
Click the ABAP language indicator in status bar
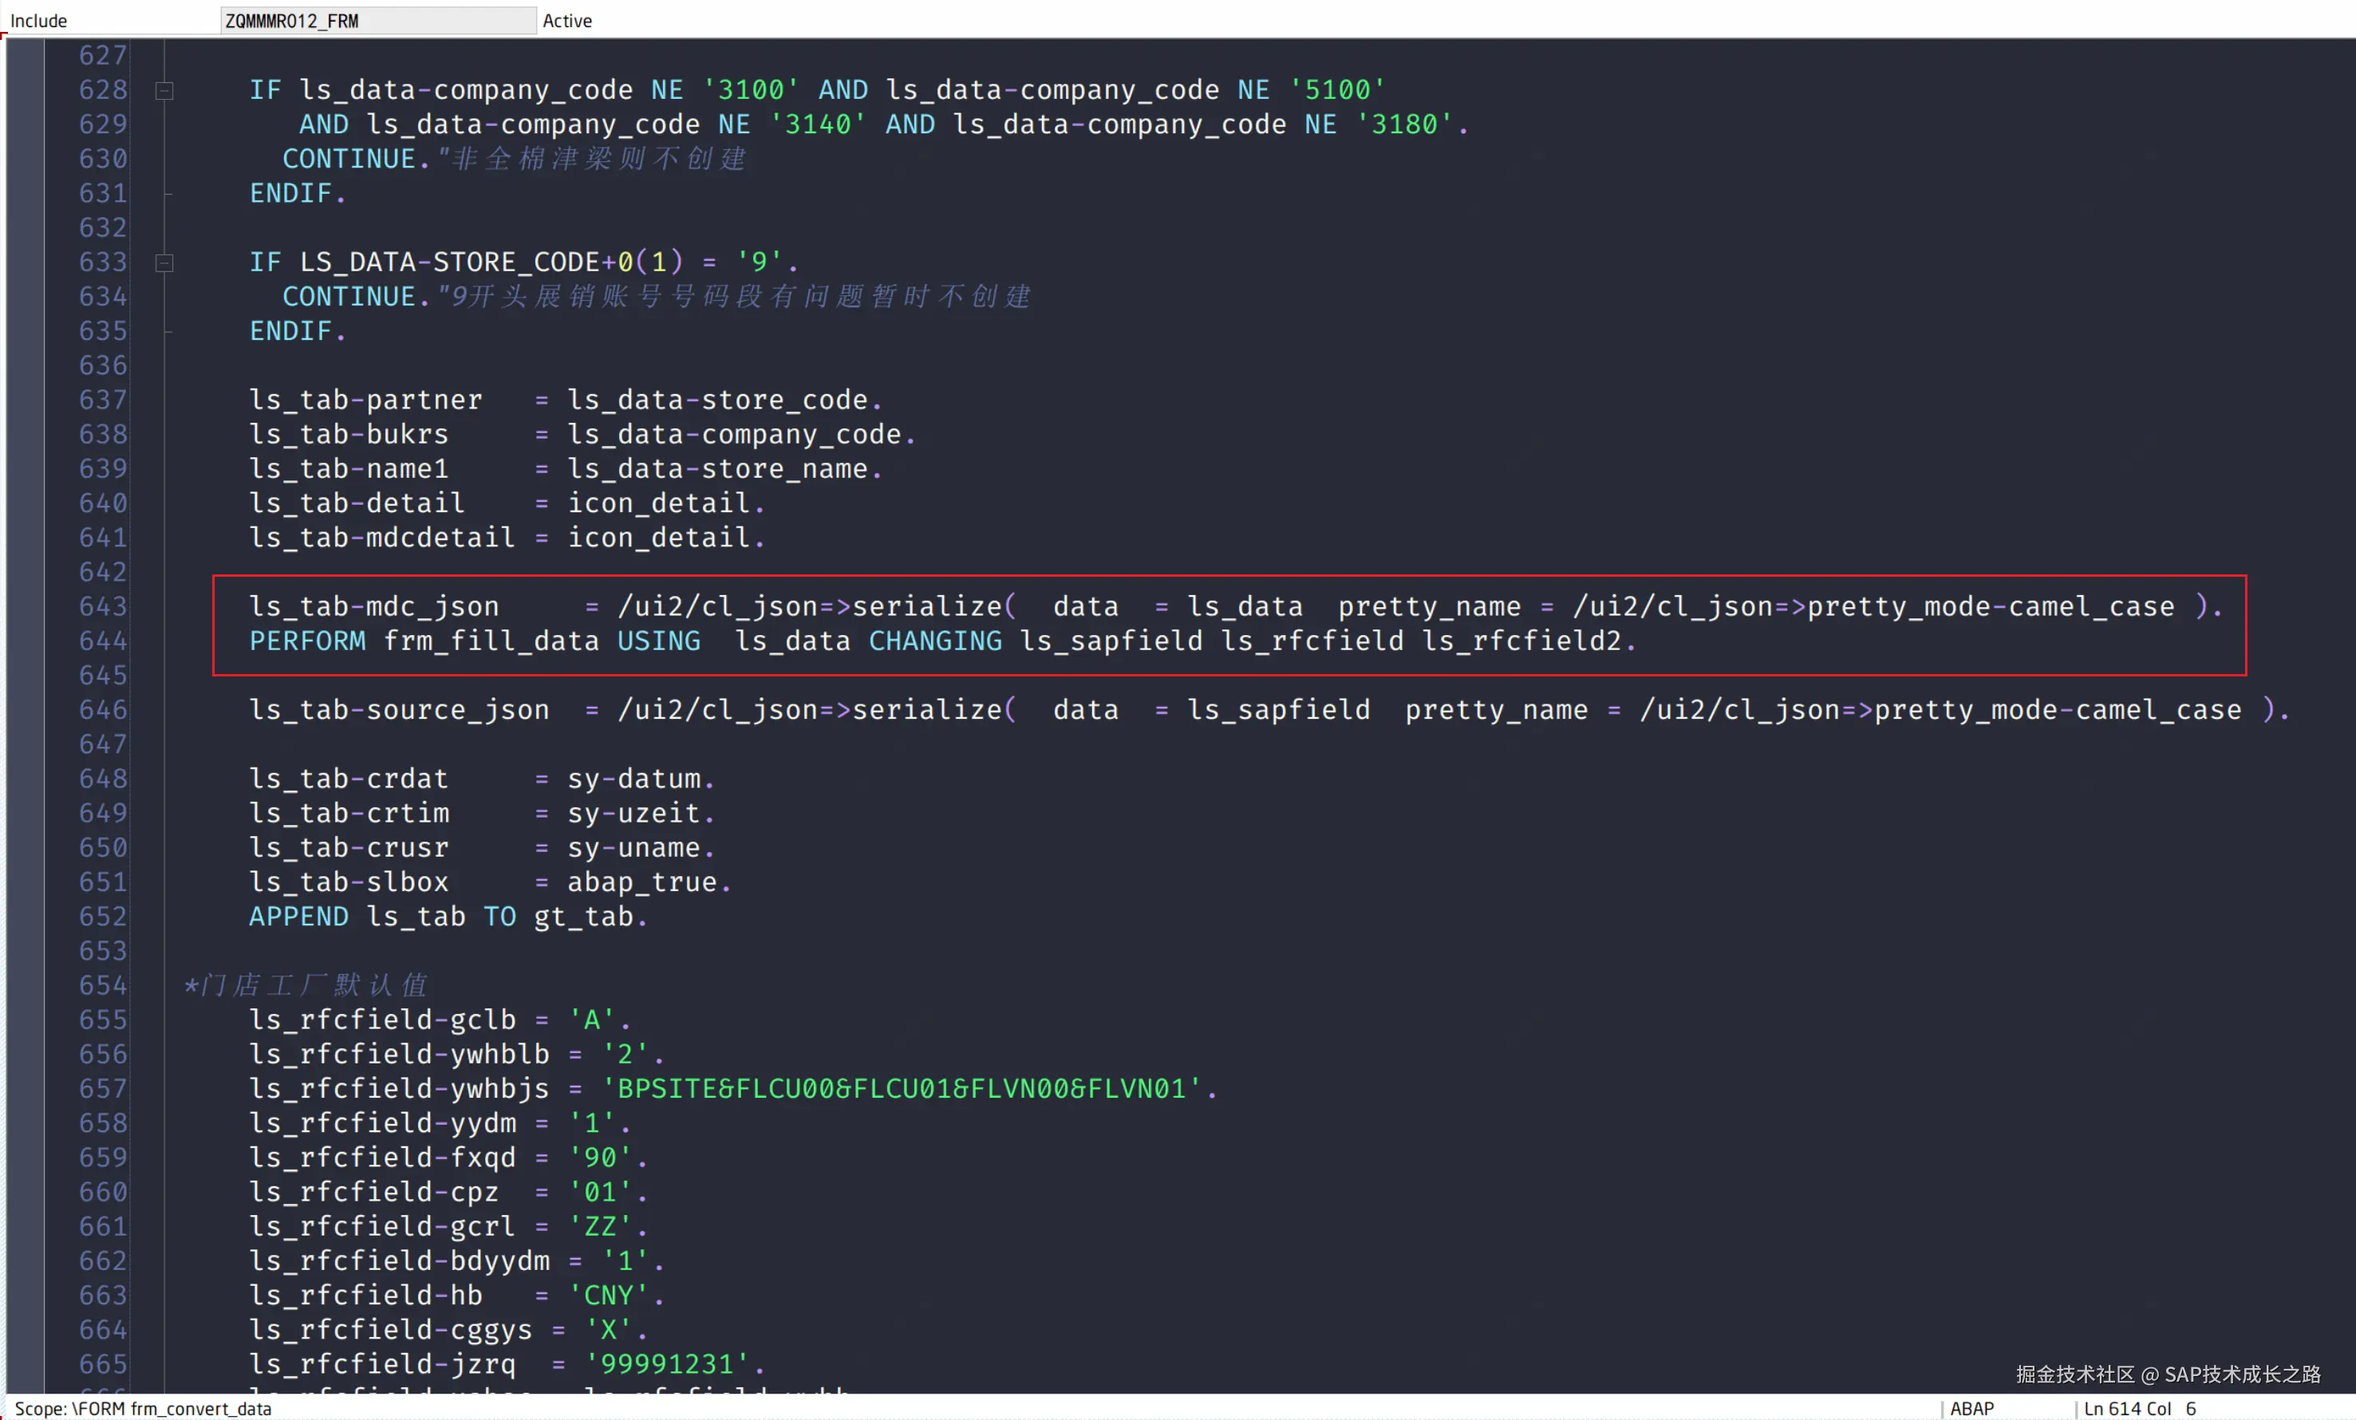[1971, 1409]
